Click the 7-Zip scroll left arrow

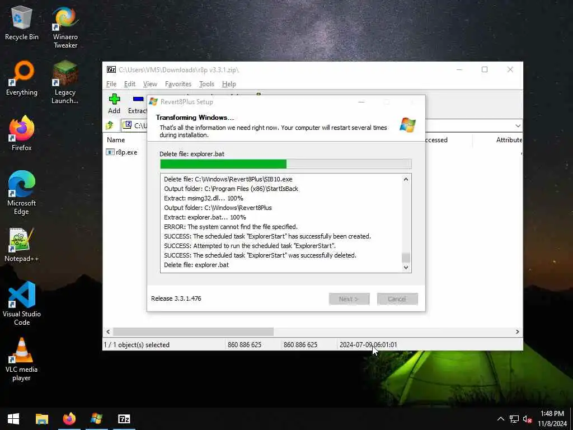click(108, 331)
